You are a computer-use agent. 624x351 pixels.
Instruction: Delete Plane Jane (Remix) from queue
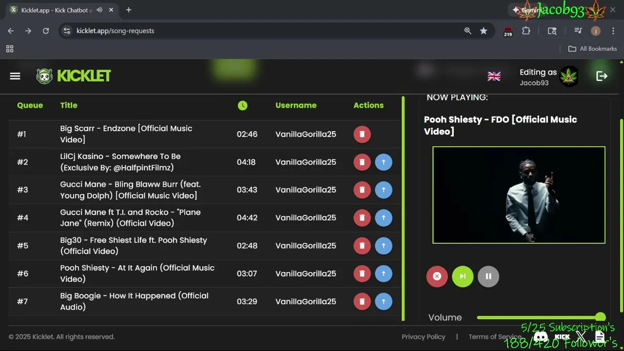coord(362,217)
